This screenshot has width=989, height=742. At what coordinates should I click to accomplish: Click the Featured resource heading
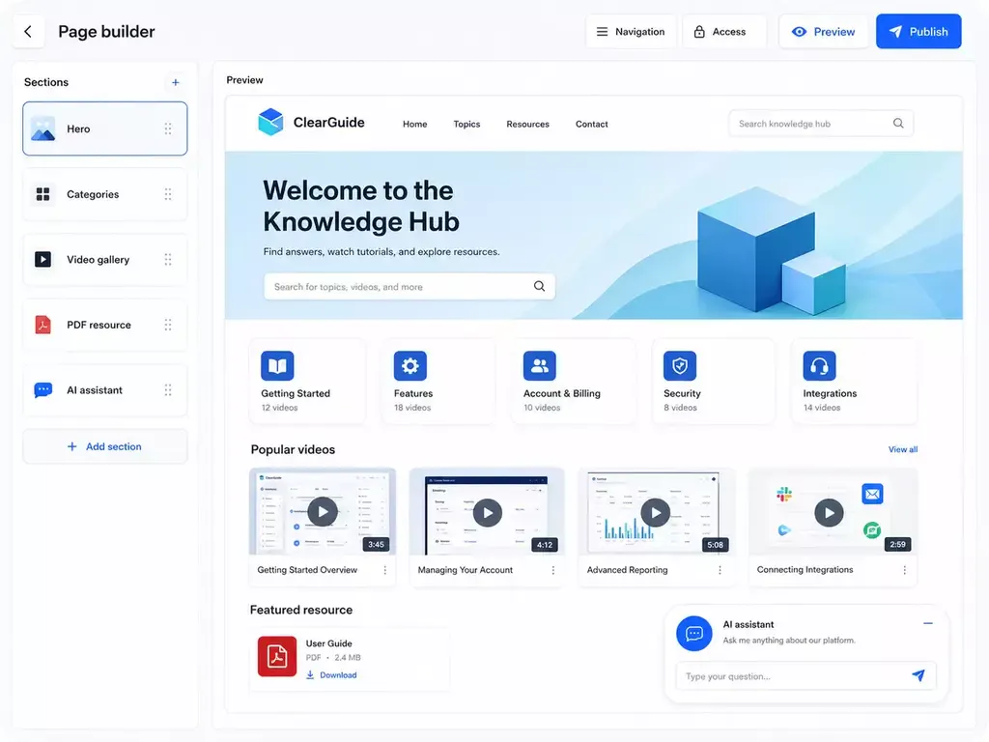point(301,611)
